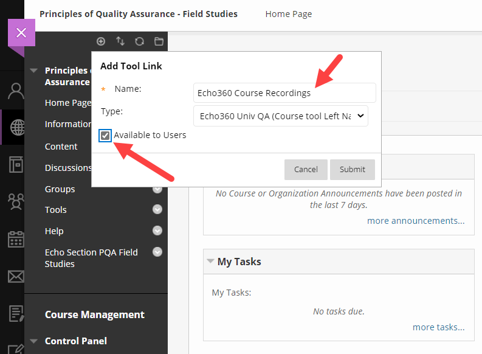This screenshot has width=482, height=354.
Task: Open the more tasks link
Action: 438,327
